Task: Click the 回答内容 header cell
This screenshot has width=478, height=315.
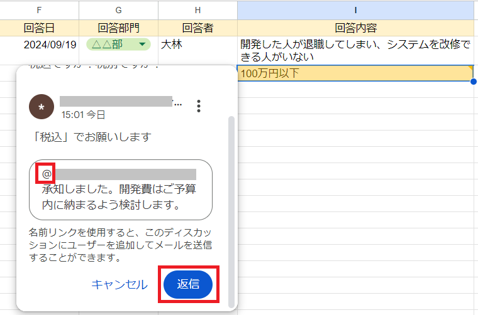Action: (355, 28)
